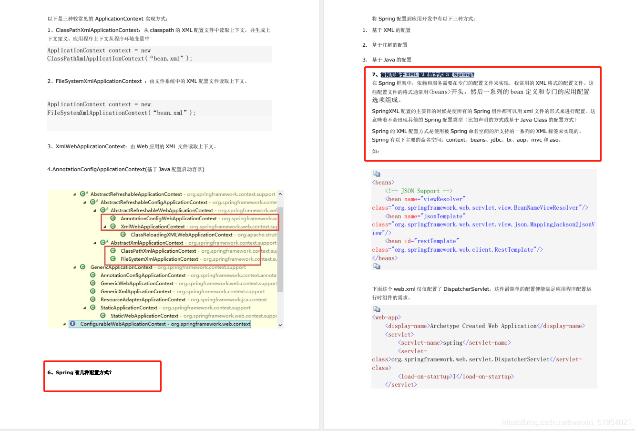Click the class icon of ResourceAdapterApplicationContext

(93, 299)
